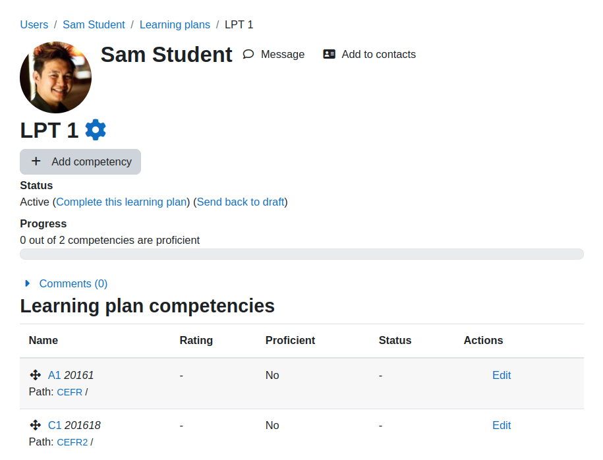Open the LPT 1 gear settings menu
This screenshot has height=460, width=603.
[96, 130]
